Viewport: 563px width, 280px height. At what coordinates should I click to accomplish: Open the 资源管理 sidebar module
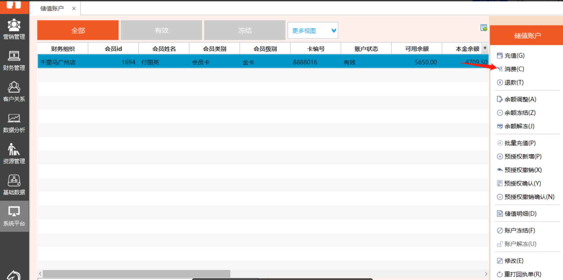(14, 154)
